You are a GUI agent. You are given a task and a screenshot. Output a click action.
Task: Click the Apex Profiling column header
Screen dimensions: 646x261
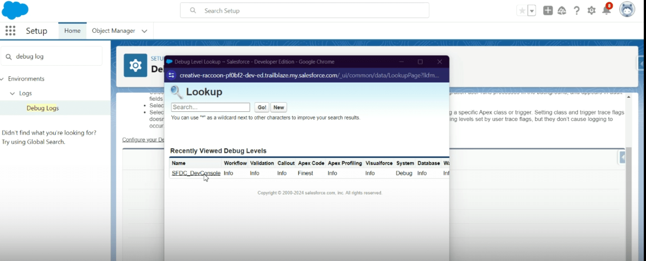(x=345, y=163)
